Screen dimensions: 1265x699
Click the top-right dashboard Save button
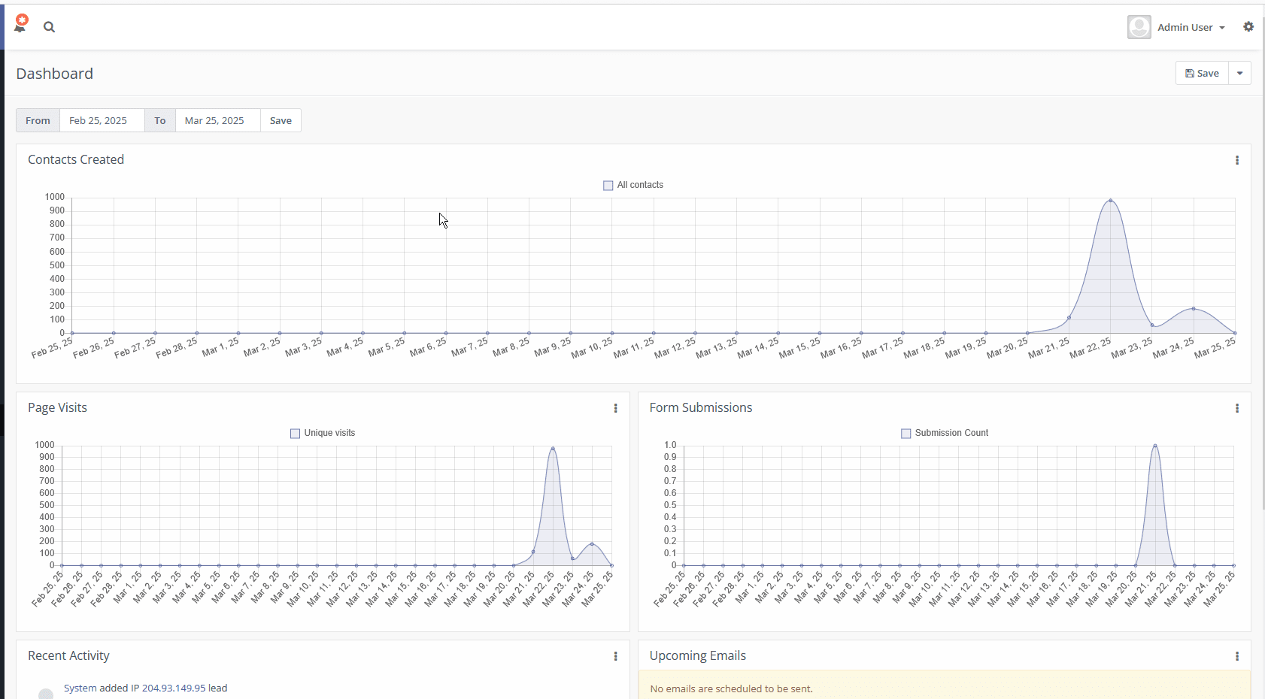pos(1202,73)
